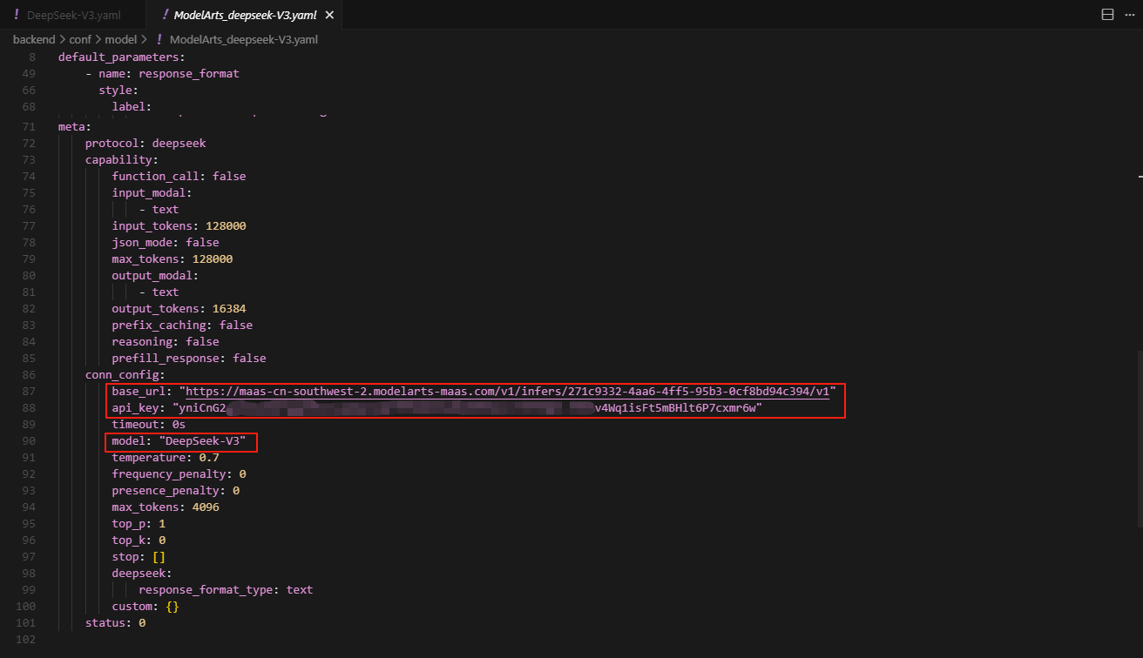Click the 'deepseek:' key on line 98

pyautogui.click(x=142, y=573)
